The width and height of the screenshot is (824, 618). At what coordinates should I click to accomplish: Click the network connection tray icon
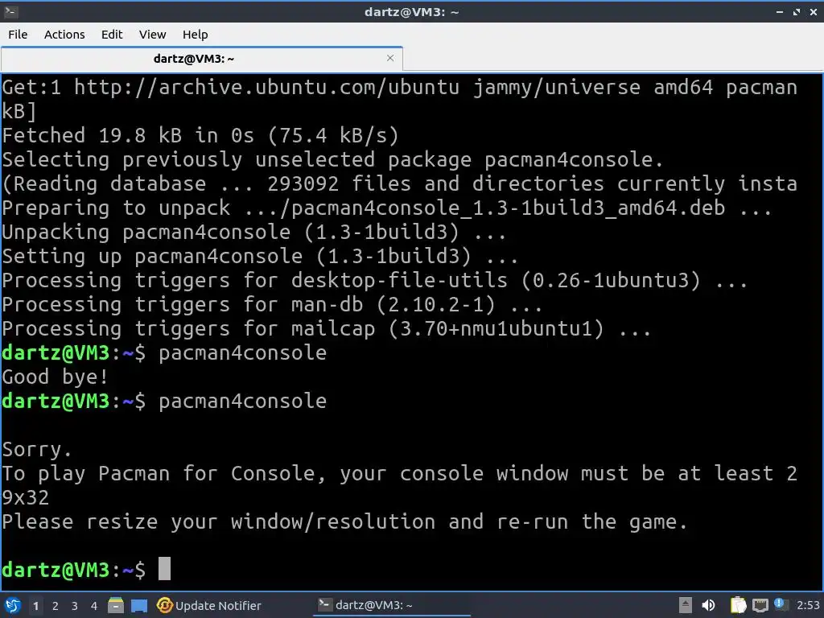(x=760, y=605)
